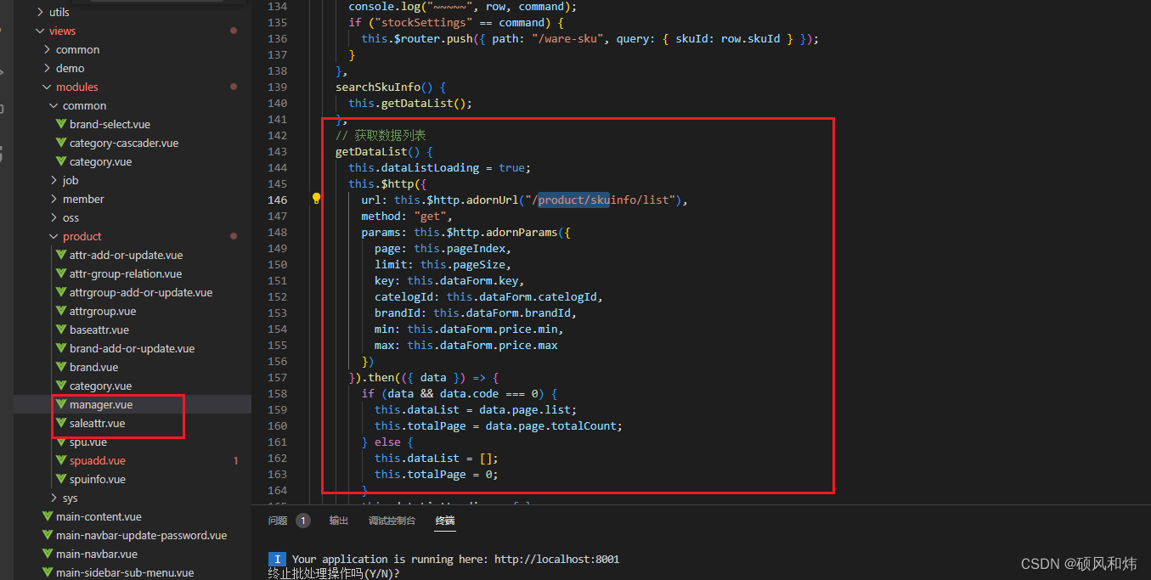Screen dimensions: 1151x580
Task: Collapse the views folder
Action: click(x=39, y=31)
